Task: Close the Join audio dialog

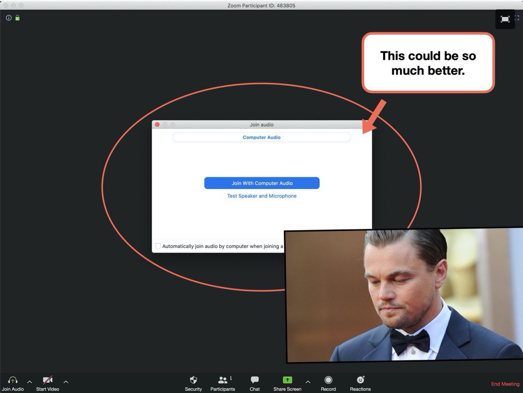Action: pos(157,125)
